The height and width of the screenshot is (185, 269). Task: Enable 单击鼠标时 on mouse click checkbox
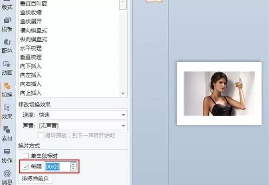point(26,156)
